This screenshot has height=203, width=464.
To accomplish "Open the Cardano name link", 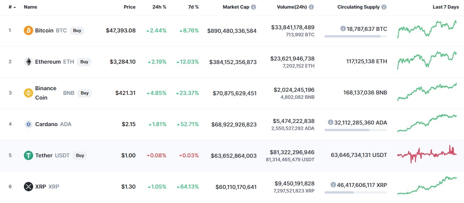I will point(46,124).
